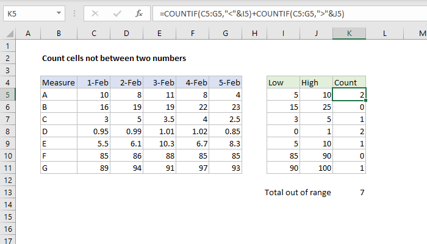Click the '1-Feb' header cell
The width and height of the screenshot is (427, 244).
[x=94, y=82]
